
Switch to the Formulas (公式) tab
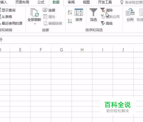pyautogui.click(x=41, y=2)
